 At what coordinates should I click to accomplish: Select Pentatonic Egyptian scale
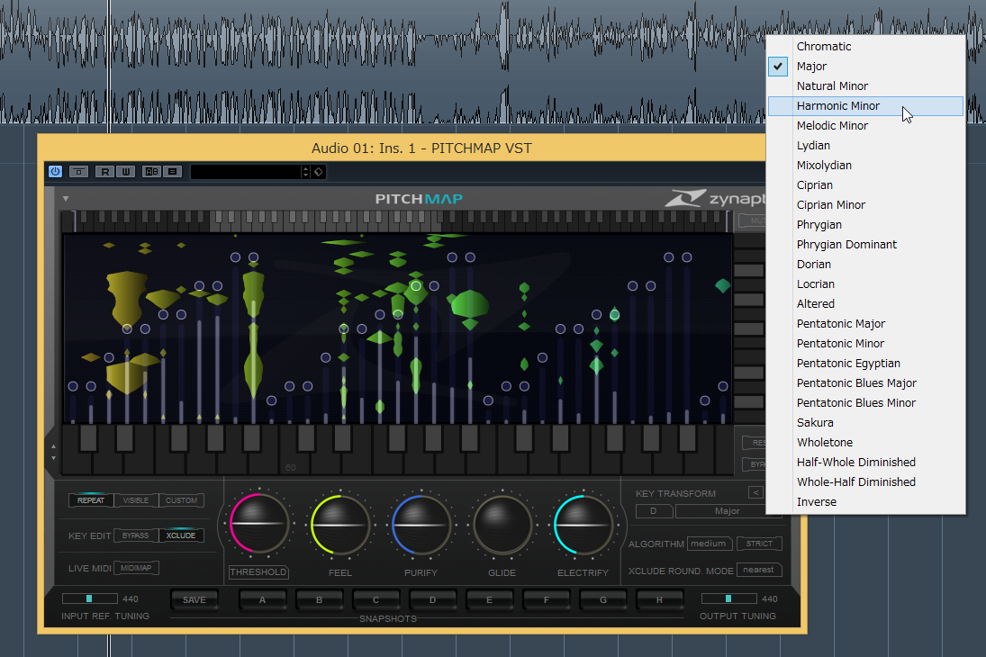[x=866, y=364]
